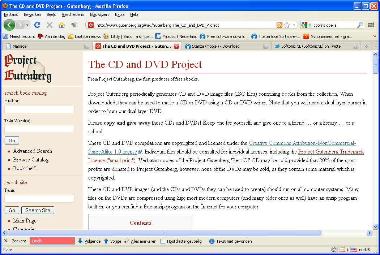Click the Search Site button
This screenshot has width=380, height=255.
tap(38, 210)
